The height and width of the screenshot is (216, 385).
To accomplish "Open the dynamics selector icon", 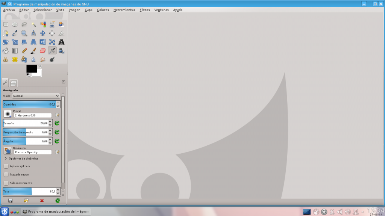I will [x=8, y=151].
